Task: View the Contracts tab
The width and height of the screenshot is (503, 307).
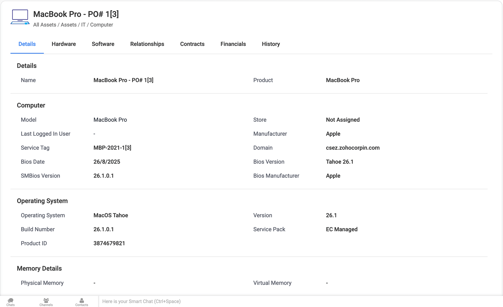Action: point(192,44)
